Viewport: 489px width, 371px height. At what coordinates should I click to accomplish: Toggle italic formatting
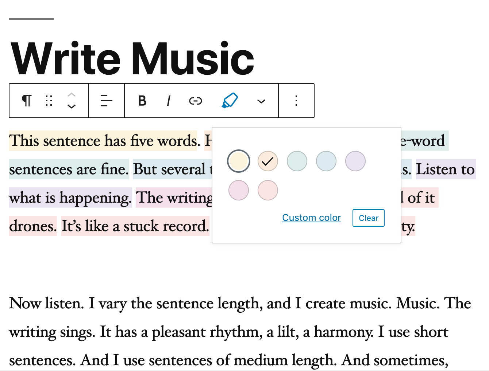click(168, 101)
